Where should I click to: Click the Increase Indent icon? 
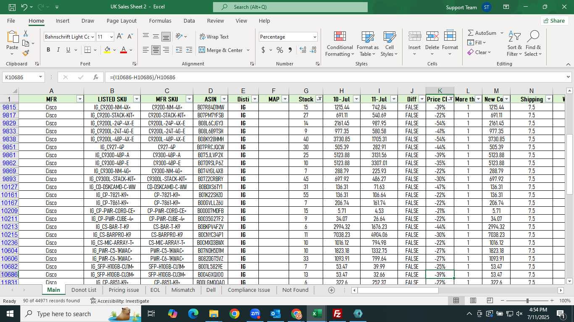(x=189, y=50)
